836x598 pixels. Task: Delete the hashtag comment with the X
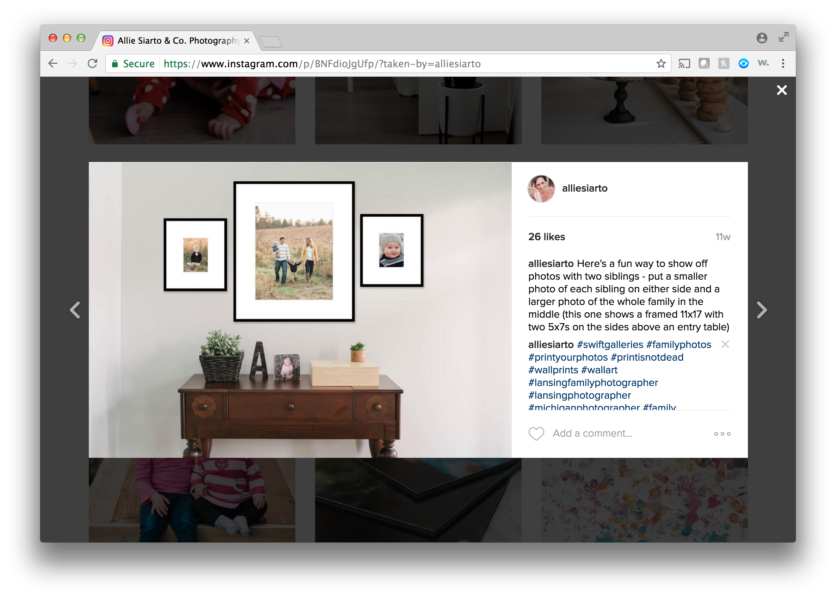[725, 344]
